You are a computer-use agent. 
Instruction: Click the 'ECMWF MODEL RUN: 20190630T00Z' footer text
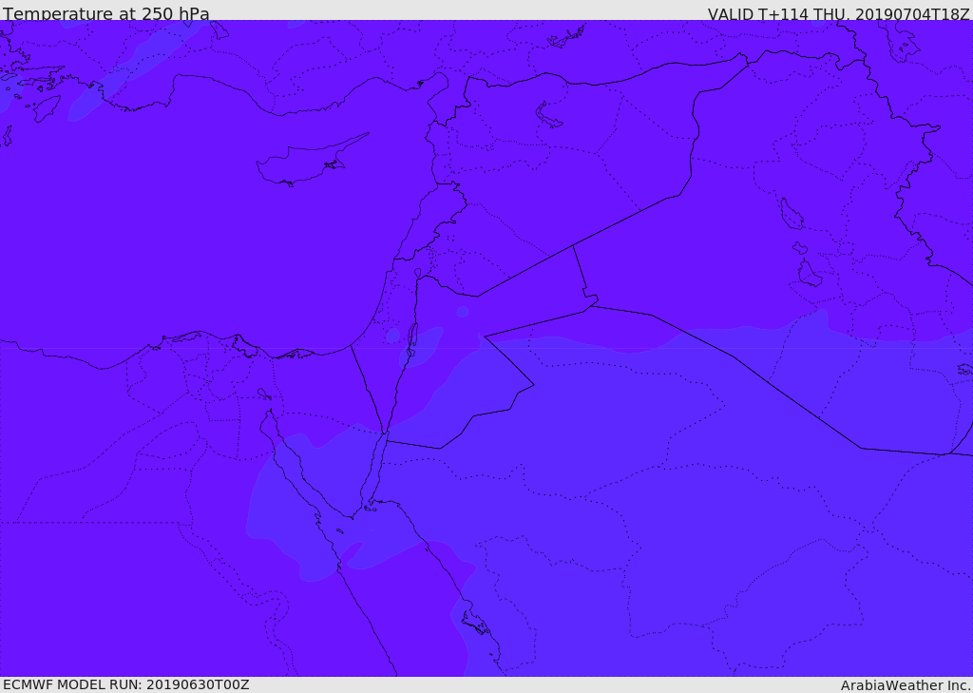tap(126, 684)
